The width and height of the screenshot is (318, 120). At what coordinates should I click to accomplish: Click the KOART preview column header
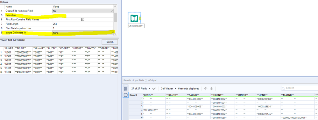pyautogui.click(x=64, y=48)
